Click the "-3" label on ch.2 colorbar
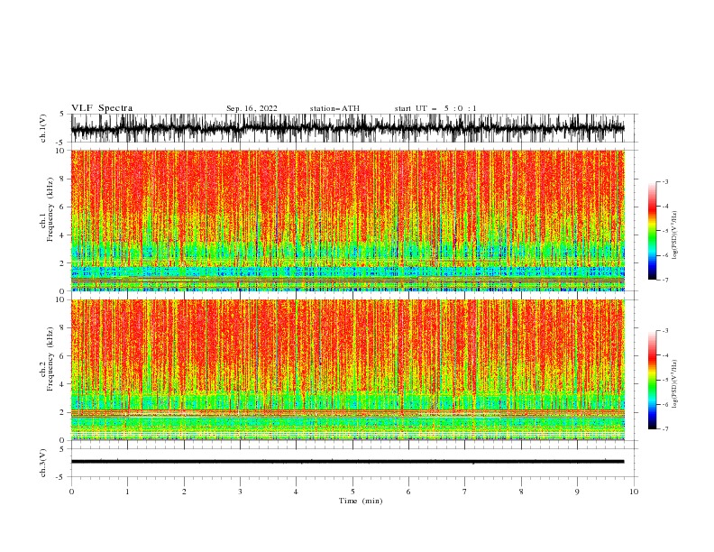Image resolution: width=714 pixels, height=552 pixels. [x=665, y=331]
